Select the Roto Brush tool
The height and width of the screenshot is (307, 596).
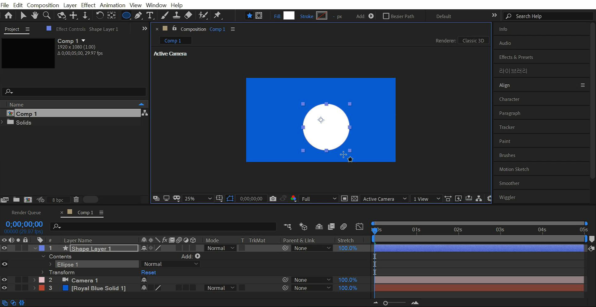[x=203, y=15]
